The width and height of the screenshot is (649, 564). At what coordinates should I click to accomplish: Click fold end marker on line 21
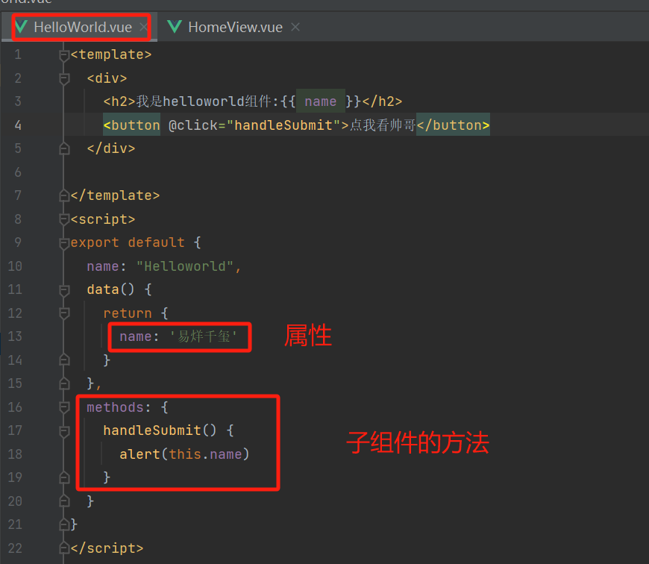(x=64, y=524)
